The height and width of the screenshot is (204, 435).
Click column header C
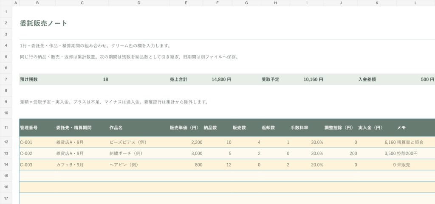(82, 3)
